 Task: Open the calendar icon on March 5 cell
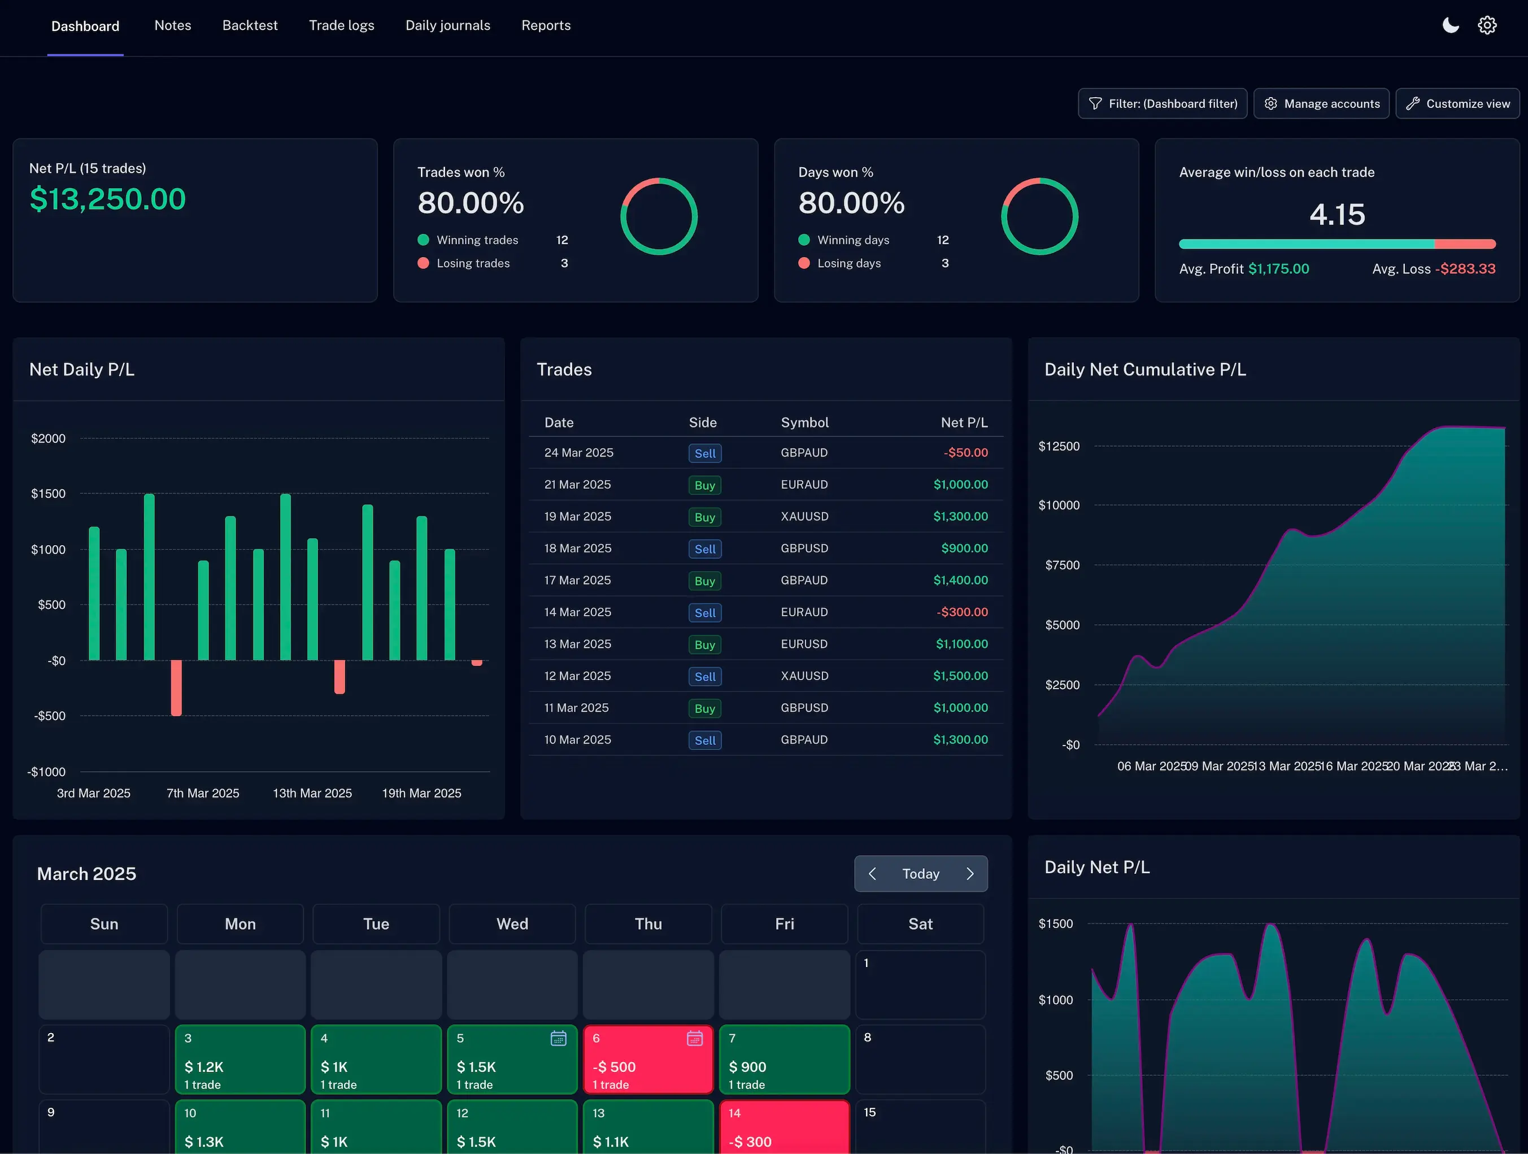coord(558,1038)
